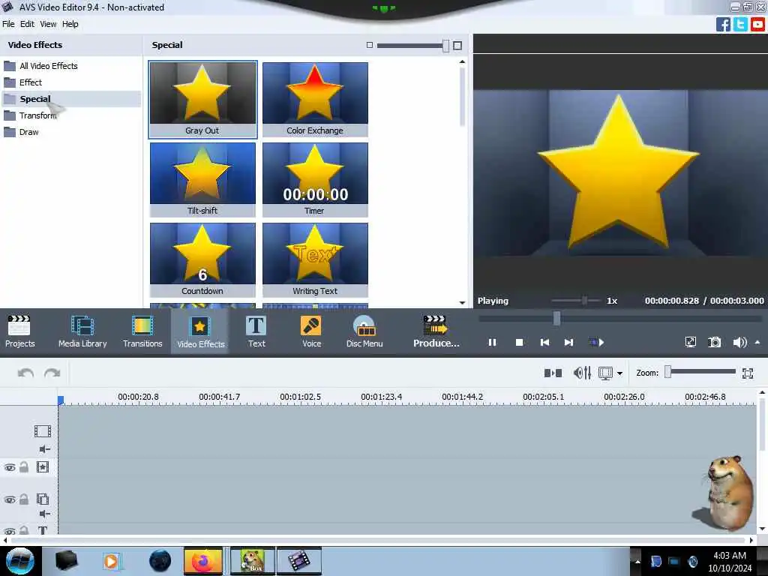Expand the volume arrow next to speaker
Viewport: 768px width, 576px height.
coord(757,342)
